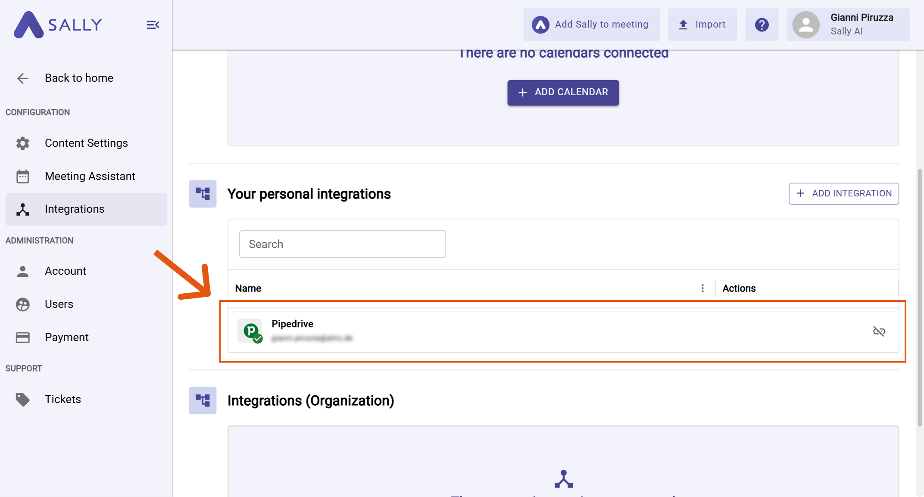Open Account settings
Viewport: 924px width, 497px height.
point(86,271)
